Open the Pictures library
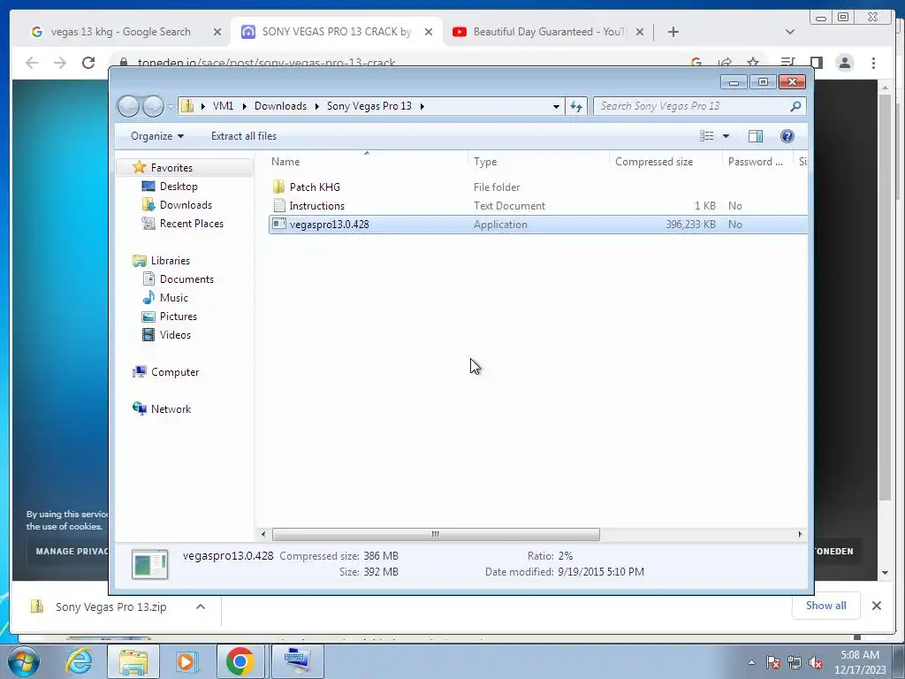Screen dimensions: 905x679 tap(179, 317)
